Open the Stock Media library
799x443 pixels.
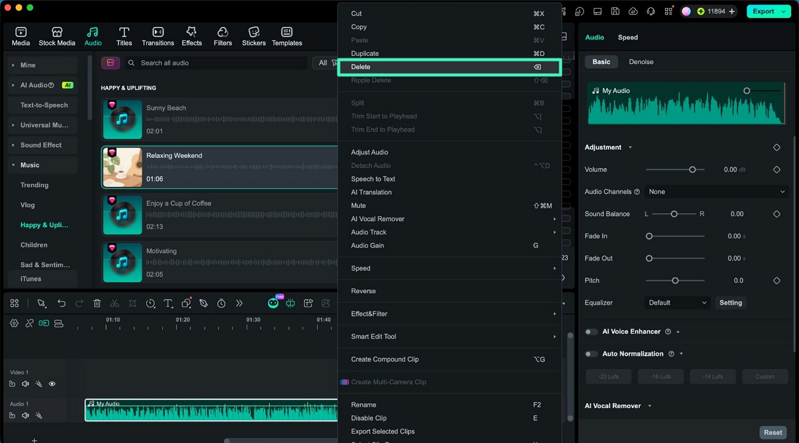(x=57, y=36)
